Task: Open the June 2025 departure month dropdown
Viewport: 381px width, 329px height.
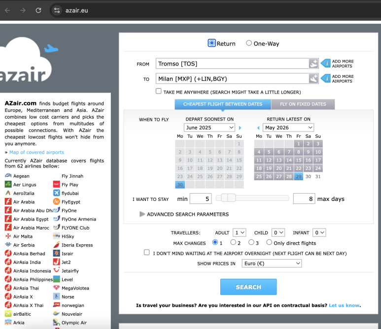Action: [209, 128]
